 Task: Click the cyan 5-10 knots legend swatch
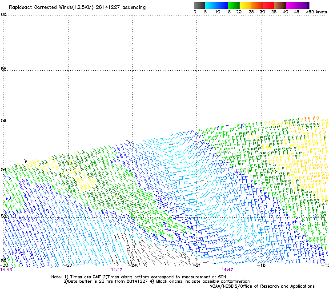(211, 5)
